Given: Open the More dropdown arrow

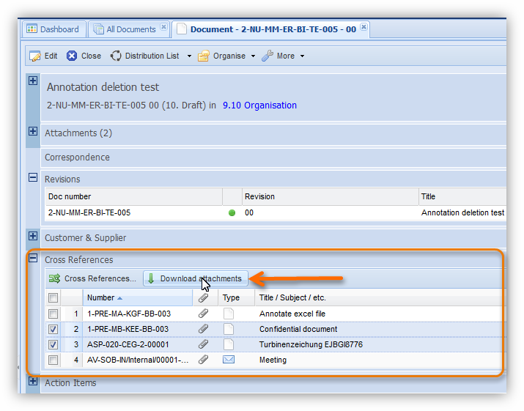Looking at the screenshot, I should coord(302,56).
